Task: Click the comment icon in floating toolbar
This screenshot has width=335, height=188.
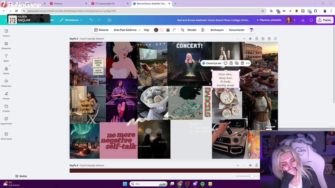Action: tap(225, 63)
